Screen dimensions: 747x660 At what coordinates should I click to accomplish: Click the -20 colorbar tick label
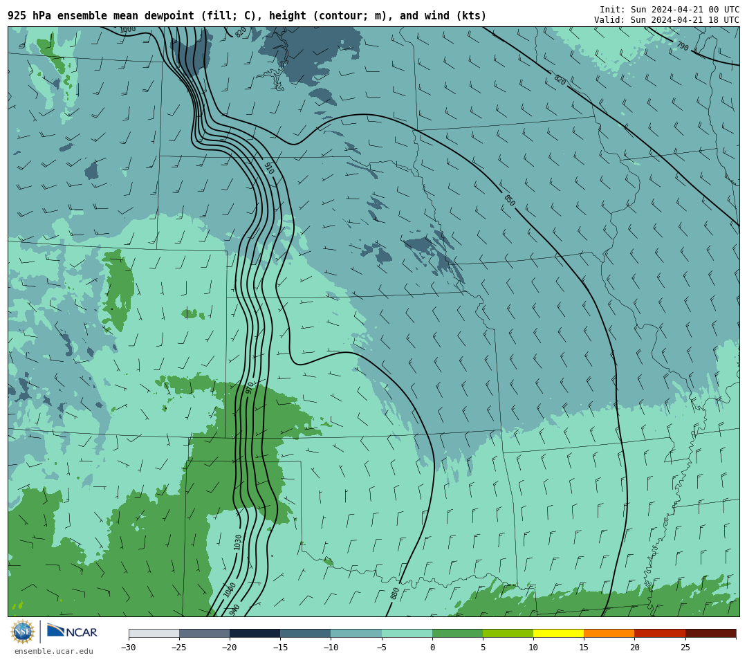229,647
